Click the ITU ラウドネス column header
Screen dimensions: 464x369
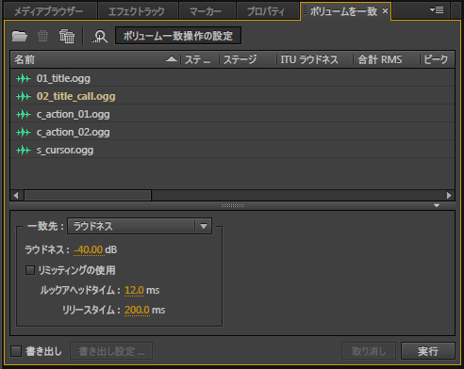(x=314, y=59)
